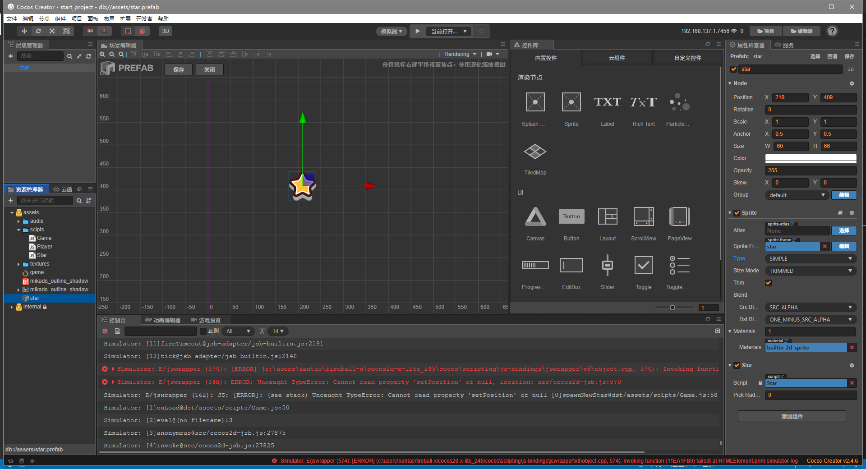Open the console log file icon
The height and width of the screenshot is (469, 866).
[117, 331]
